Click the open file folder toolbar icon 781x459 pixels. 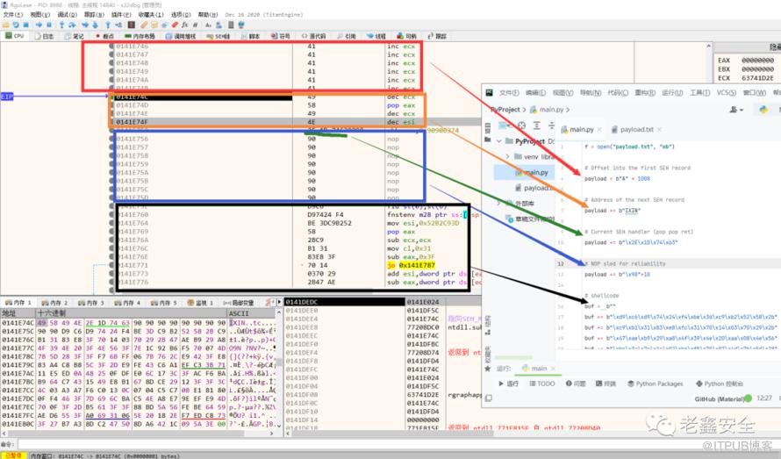coord(5,25)
